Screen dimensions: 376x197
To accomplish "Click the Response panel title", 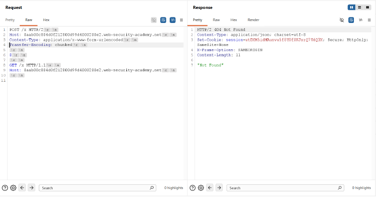I will pos(203,8).
